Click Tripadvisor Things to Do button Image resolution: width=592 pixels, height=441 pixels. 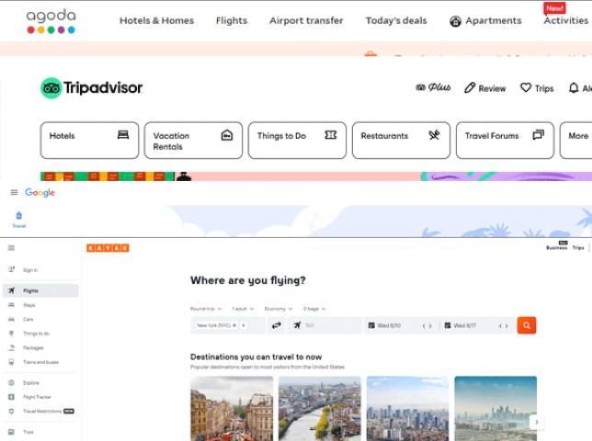pyautogui.click(x=297, y=140)
